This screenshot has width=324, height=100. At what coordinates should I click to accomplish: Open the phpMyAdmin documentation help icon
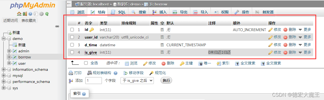[x=30, y=14]
